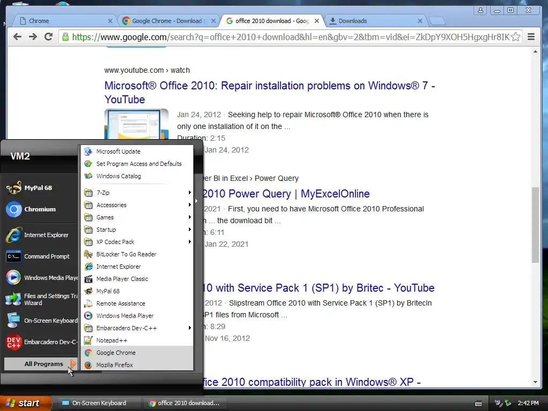Open the compatibility pack in Windows XP result
The height and width of the screenshot is (411, 548).
click(x=312, y=382)
